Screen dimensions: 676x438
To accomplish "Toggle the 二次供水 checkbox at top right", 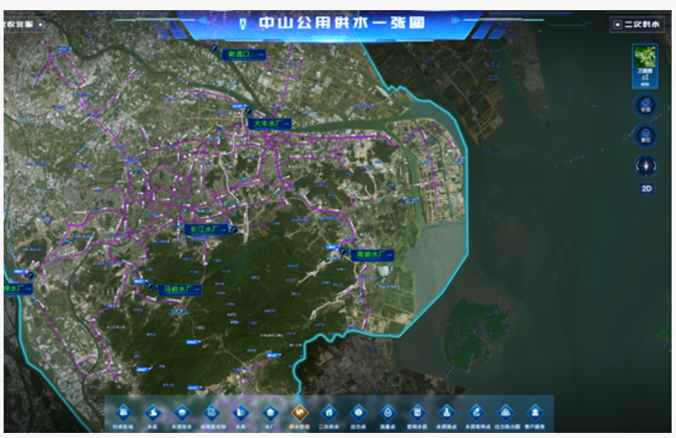I will (616, 25).
